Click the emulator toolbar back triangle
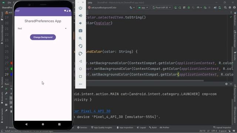Screen dimensions: 237x133 click(x=80, y=61)
